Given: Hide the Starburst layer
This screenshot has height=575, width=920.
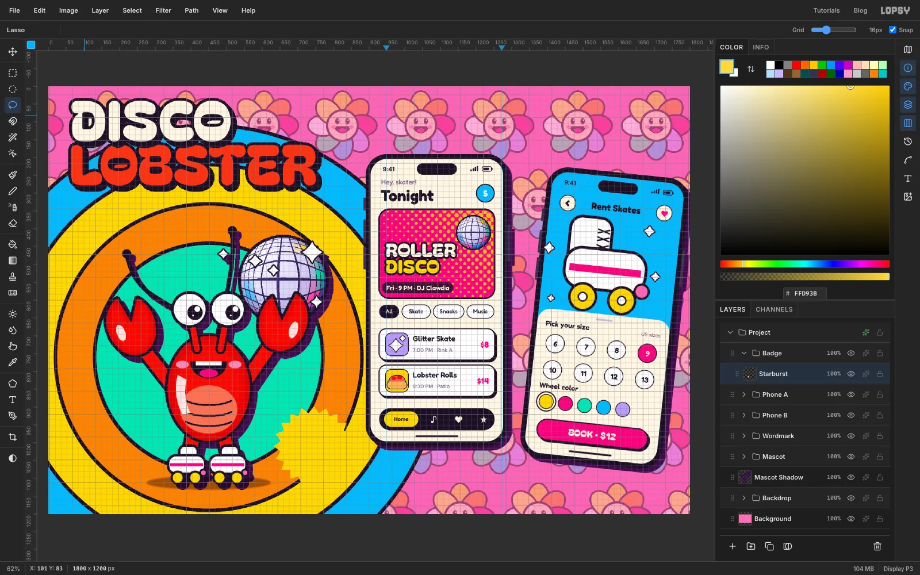Looking at the screenshot, I should pyautogui.click(x=851, y=374).
